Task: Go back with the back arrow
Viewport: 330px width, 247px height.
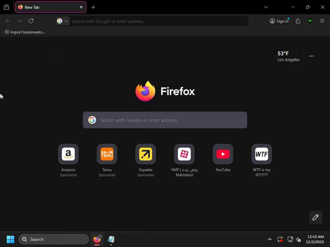Action: pyautogui.click(x=8, y=21)
